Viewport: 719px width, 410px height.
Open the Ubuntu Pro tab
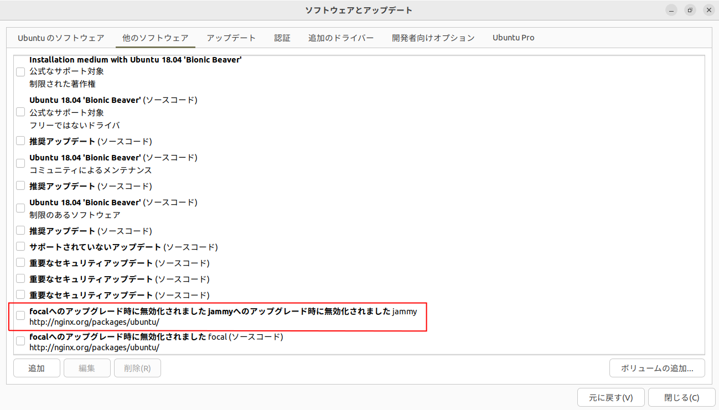coord(513,38)
